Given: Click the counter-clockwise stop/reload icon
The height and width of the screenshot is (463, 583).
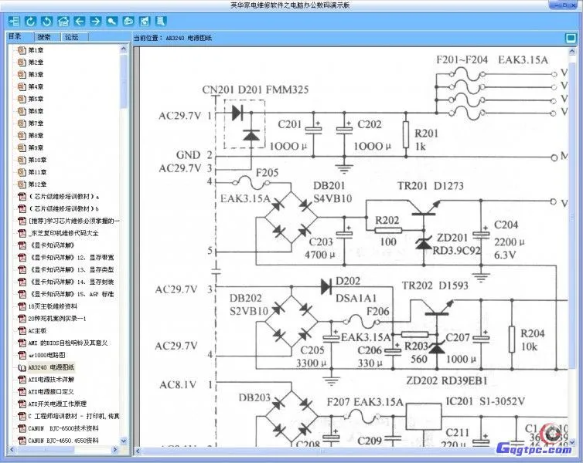Looking at the screenshot, I should [46, 21].
